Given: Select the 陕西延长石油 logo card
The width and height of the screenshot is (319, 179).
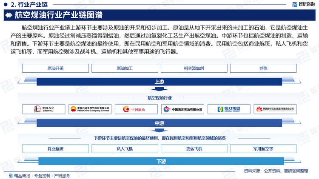Looking at the screenshot, I should pyautogui.click(x=275, y=109).
